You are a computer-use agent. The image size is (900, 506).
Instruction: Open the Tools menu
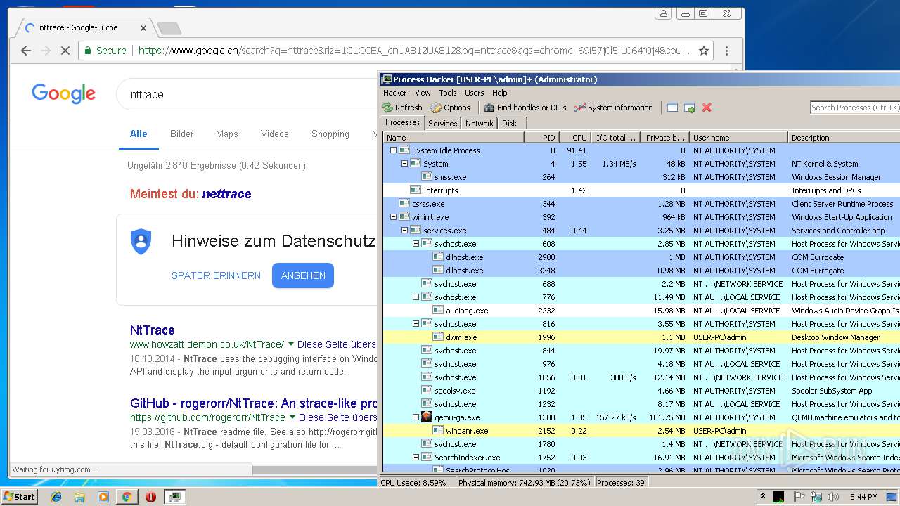448,93
